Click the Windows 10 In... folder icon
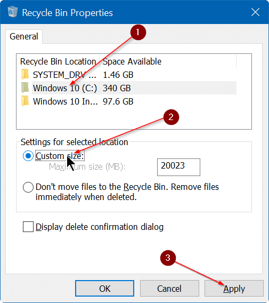Screen dimensions: 269x303 tap(25, 101)
